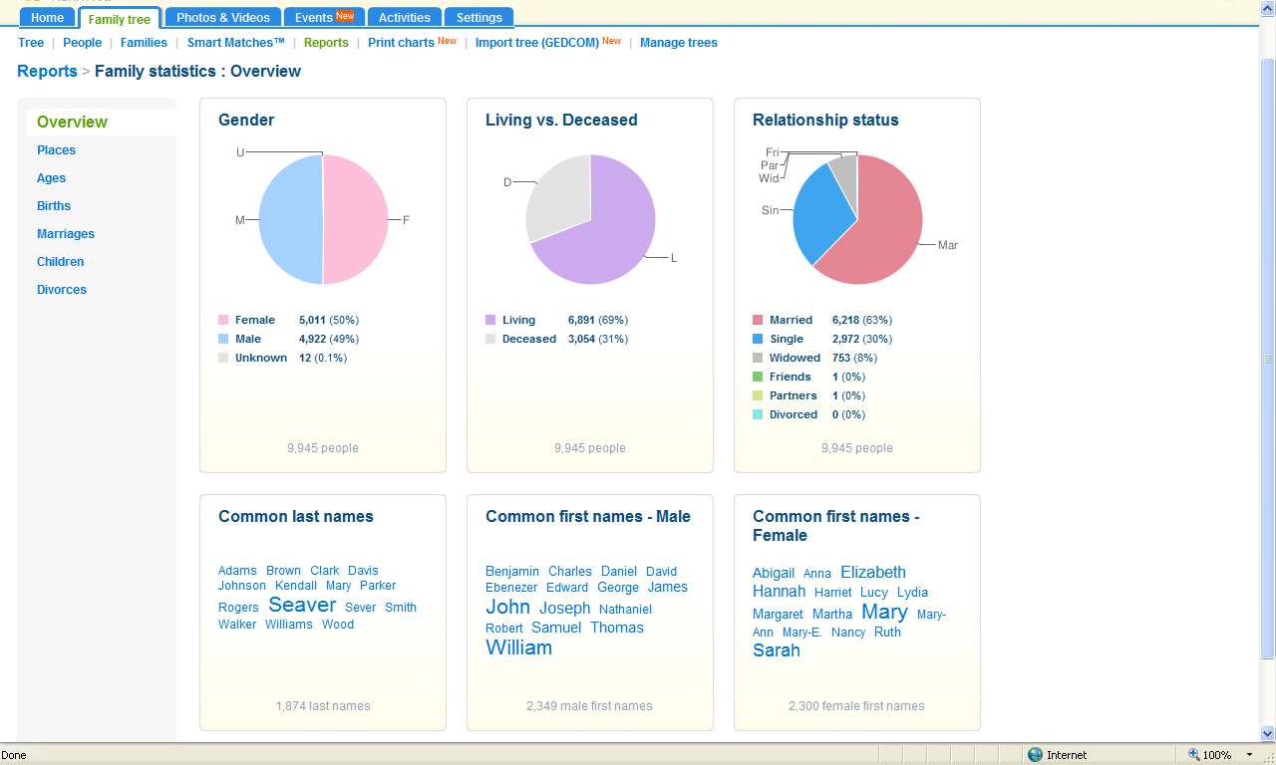The height and width of the screenshot is (765, 1276).
Task: Open the Events tab
Action: (x=324, y=17)
